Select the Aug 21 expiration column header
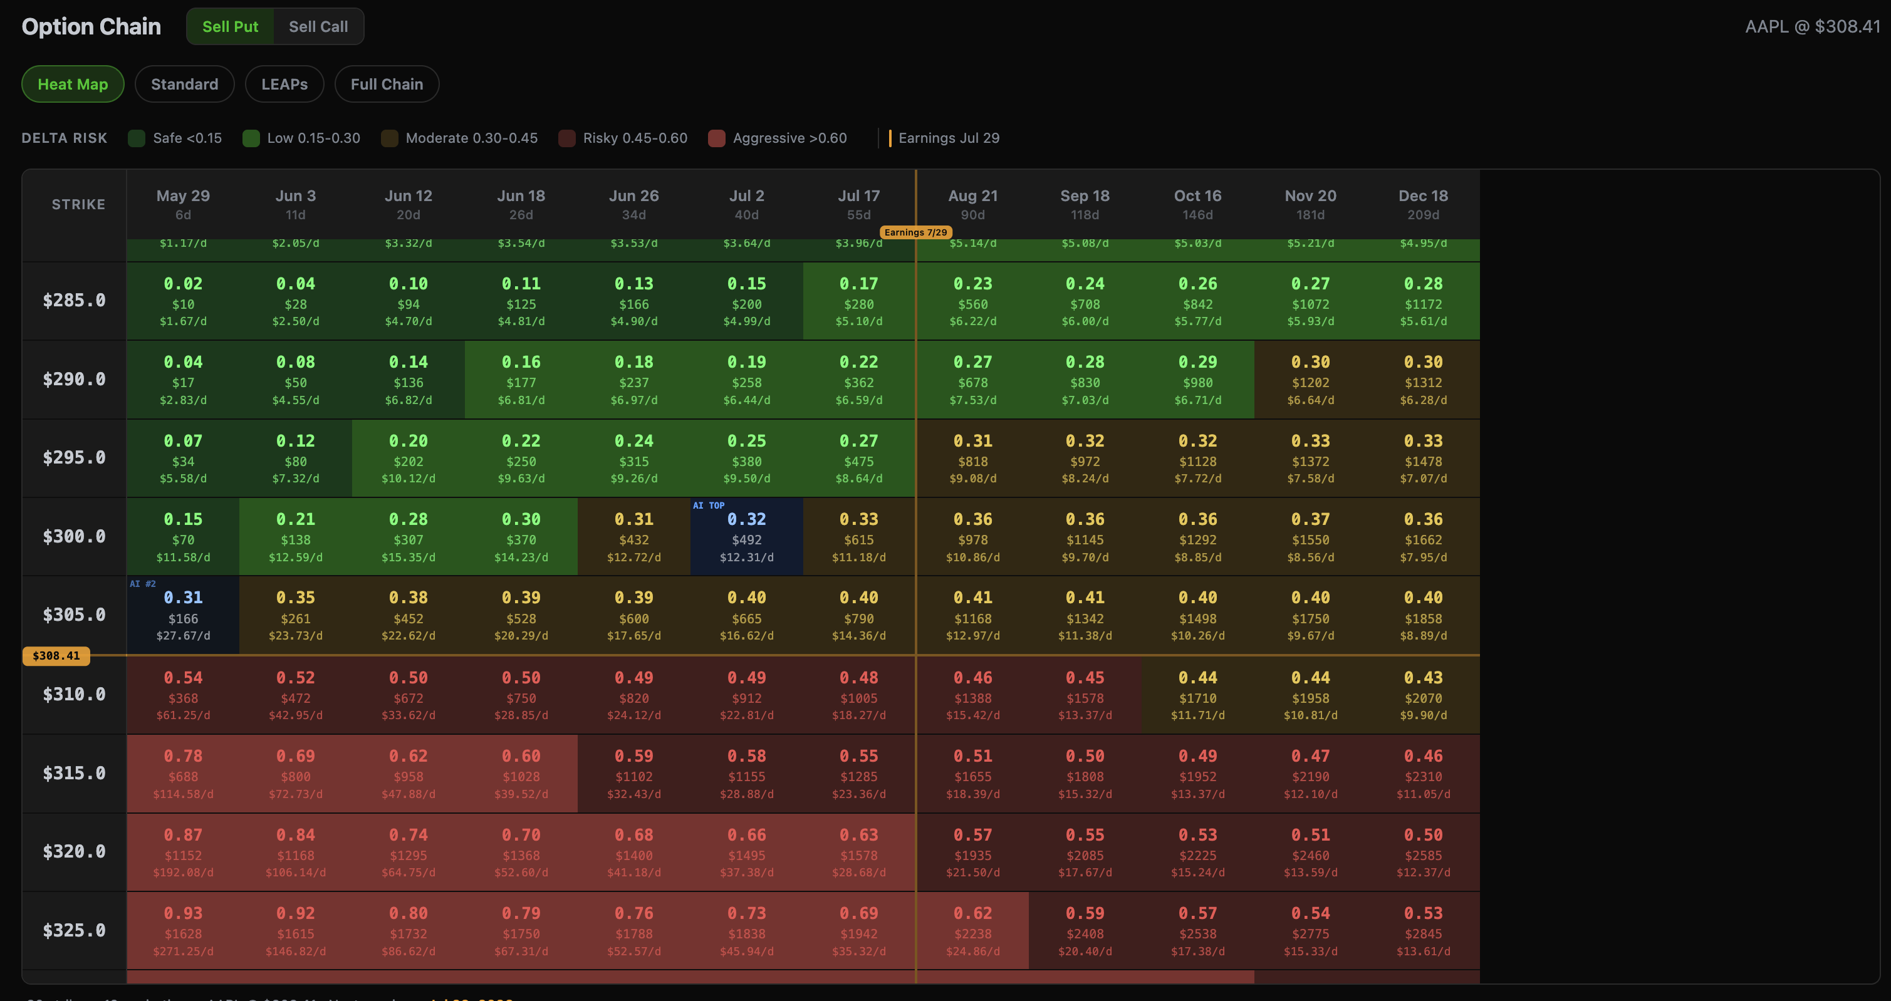The width and height of the screenshot is (1891, 1001). [972, 204]
